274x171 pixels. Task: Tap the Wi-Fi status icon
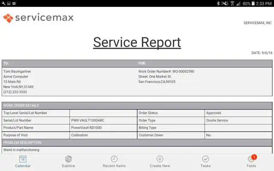232,3
